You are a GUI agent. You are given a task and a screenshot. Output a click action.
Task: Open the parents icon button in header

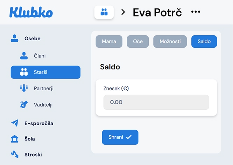tap(104, 12)
